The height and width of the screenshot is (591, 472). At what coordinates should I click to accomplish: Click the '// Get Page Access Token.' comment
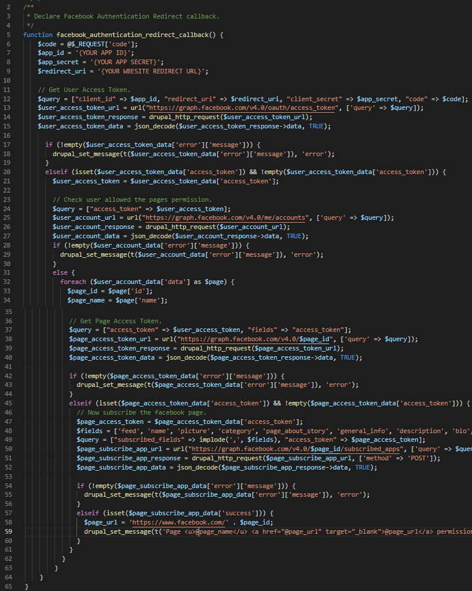[115, 321]
